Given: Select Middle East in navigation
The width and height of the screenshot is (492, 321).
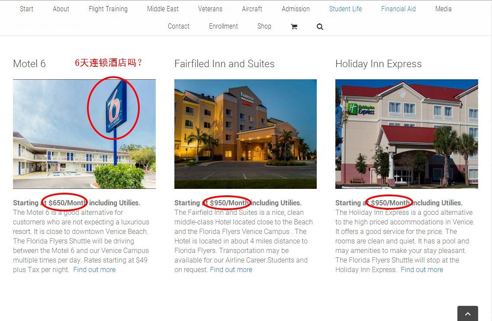Looking at the screenshot, I should pos(163,9).
